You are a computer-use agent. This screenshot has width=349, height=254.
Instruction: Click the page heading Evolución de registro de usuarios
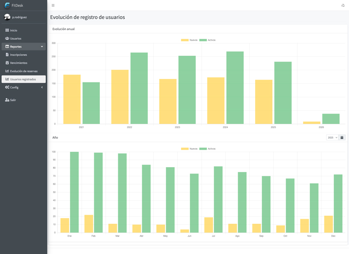[x=88, y=17]
